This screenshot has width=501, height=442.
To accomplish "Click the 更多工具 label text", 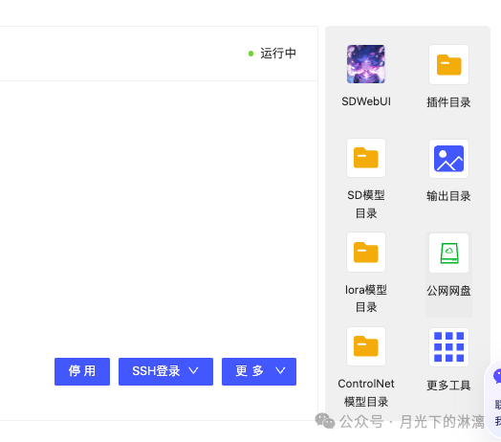I will pos(448,386).
